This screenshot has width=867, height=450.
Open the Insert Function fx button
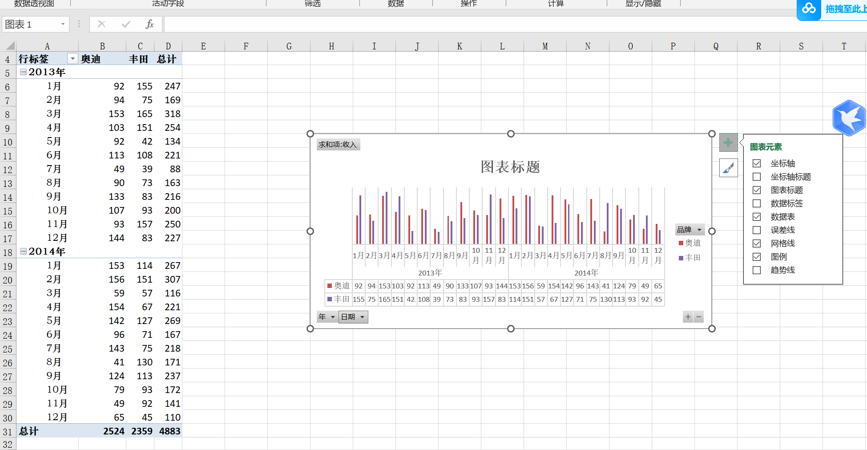(x=149, y=24)
